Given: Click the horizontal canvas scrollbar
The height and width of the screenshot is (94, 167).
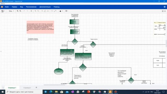Looking at the screenshot, I should [x=55, y=85].
